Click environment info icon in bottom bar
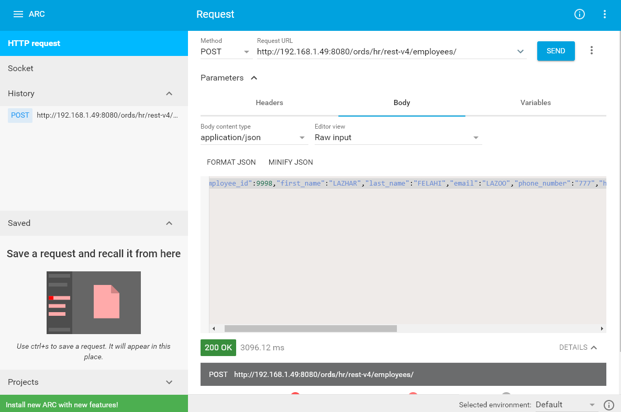Viewport: 621px width, 412px height. tap(609, 405)
